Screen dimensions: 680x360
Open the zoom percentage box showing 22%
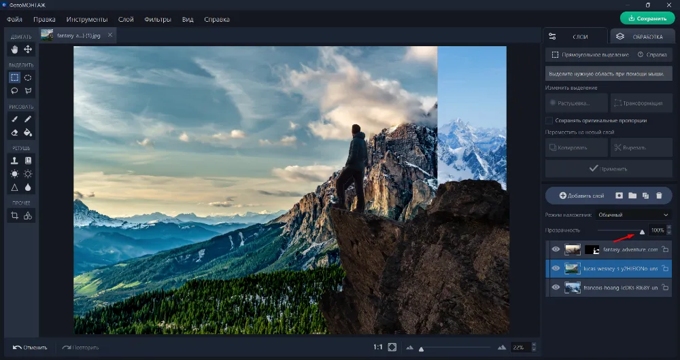pyautogui.click(x=520, y=347)
